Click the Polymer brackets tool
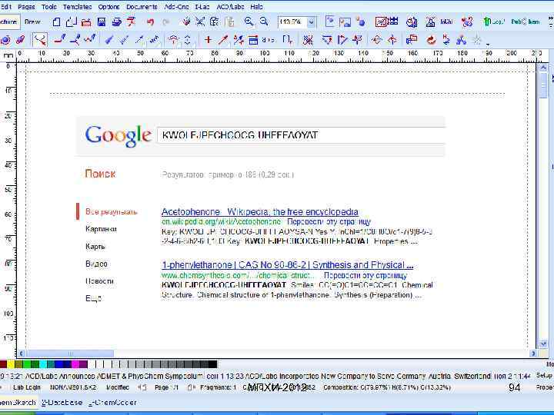Viewport: 554px width, 415px height. [288, 39]
